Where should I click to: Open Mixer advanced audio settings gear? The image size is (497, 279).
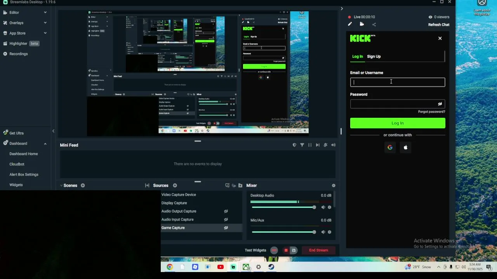click(334, 186)
